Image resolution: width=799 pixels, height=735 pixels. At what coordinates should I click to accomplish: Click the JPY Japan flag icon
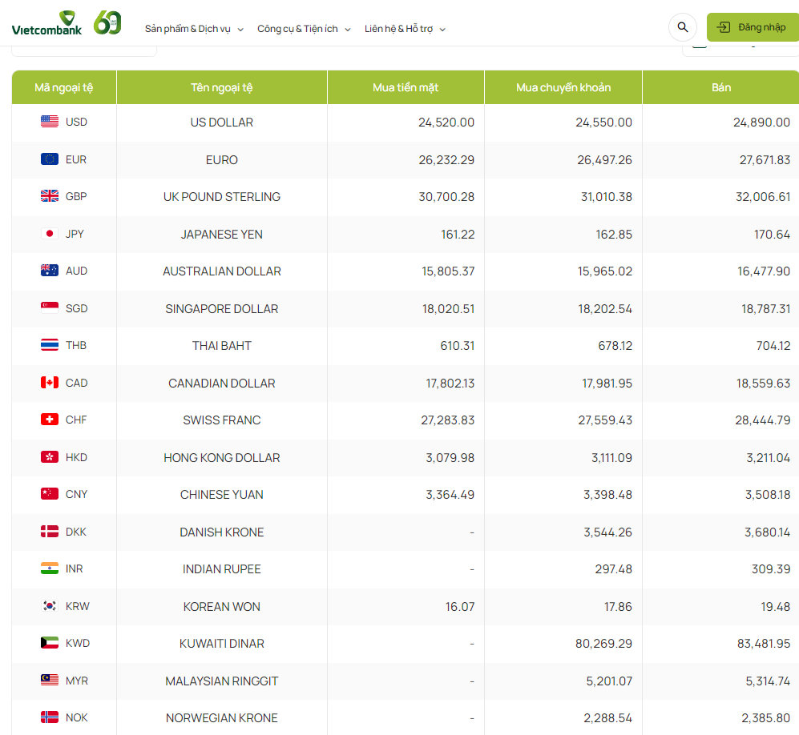point(50,234)
